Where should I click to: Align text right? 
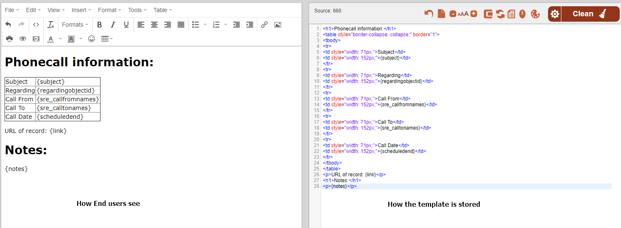coord(168,25)
